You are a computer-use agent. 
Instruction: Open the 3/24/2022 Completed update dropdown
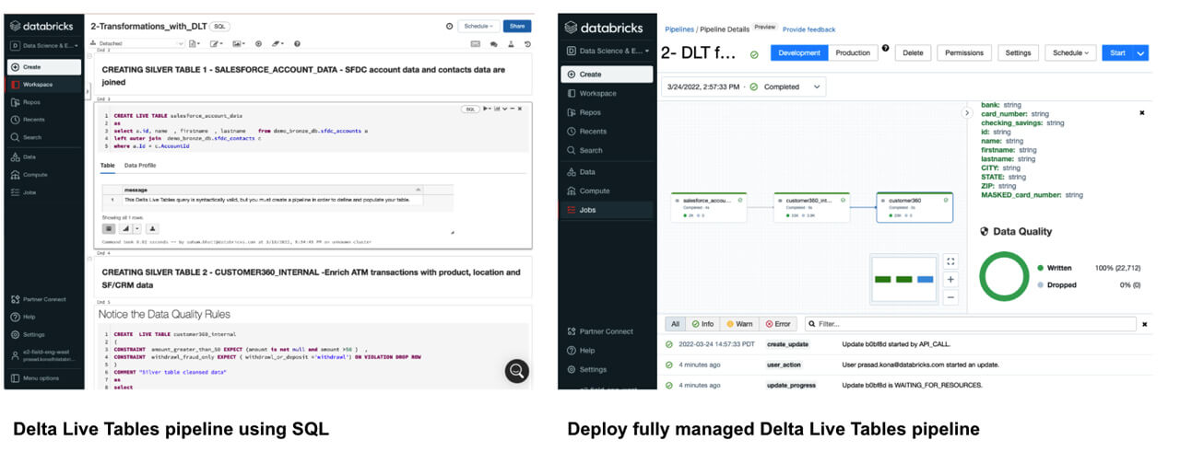coord(743,87)
